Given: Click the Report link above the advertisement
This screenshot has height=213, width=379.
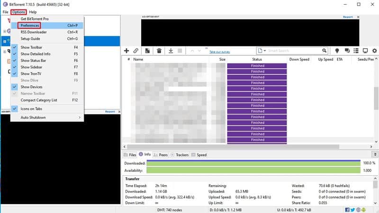Looking at the screenshot, I should [348, 17].
